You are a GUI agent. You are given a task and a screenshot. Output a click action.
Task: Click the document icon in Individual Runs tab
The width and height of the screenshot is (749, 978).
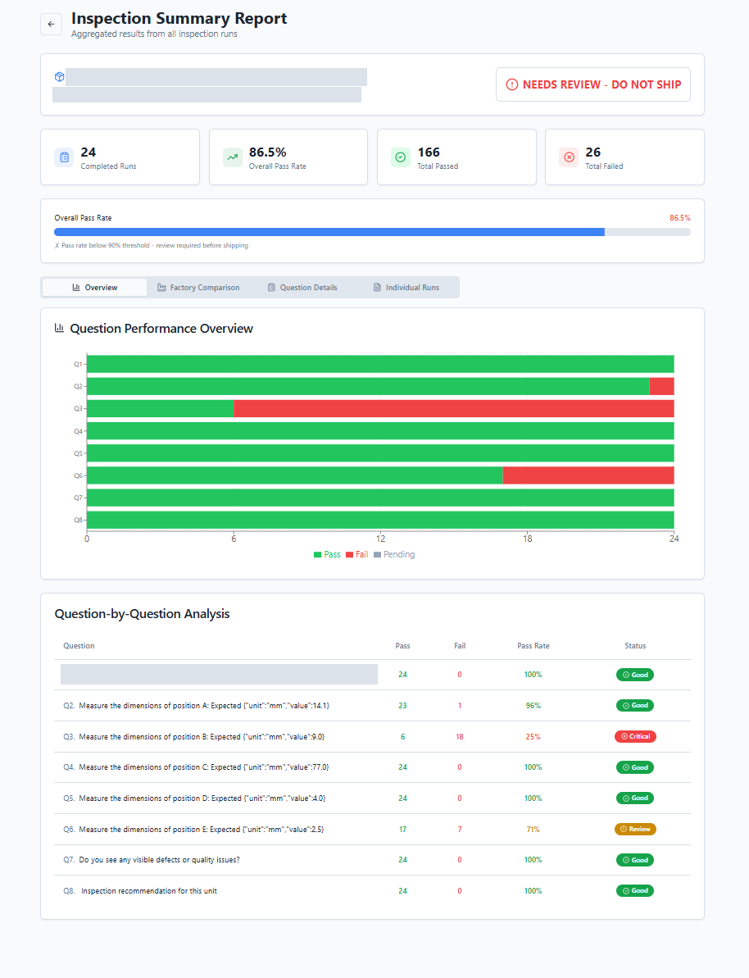[x=377, y=288]
